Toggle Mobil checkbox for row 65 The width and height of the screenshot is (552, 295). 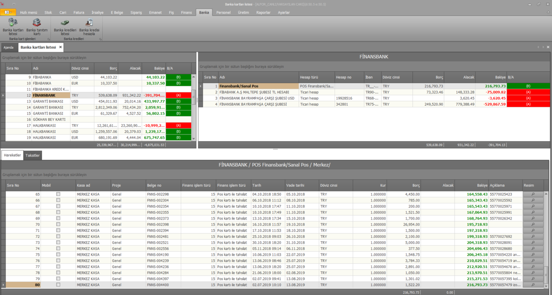click(x=58, y=194)
